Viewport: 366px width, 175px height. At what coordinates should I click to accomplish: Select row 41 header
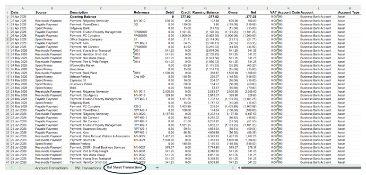pos(8,162)
